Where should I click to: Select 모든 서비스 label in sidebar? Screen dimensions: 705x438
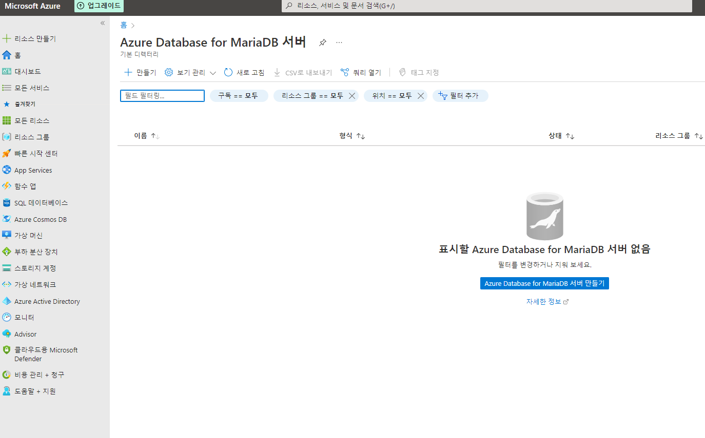coord(32,88)
